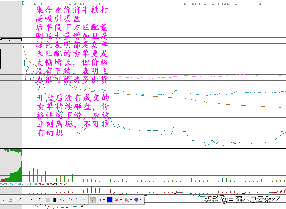Click the text tool letter A

(100, 200)
